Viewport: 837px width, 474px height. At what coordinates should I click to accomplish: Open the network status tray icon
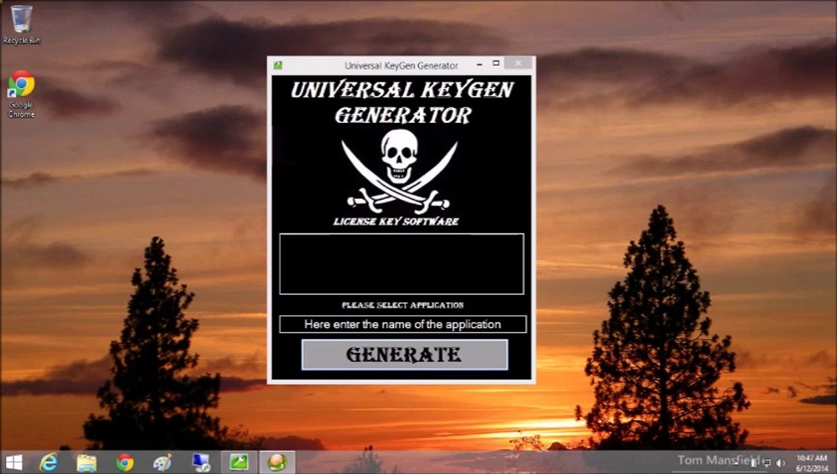pyautogui.click(x=767, y=463)
